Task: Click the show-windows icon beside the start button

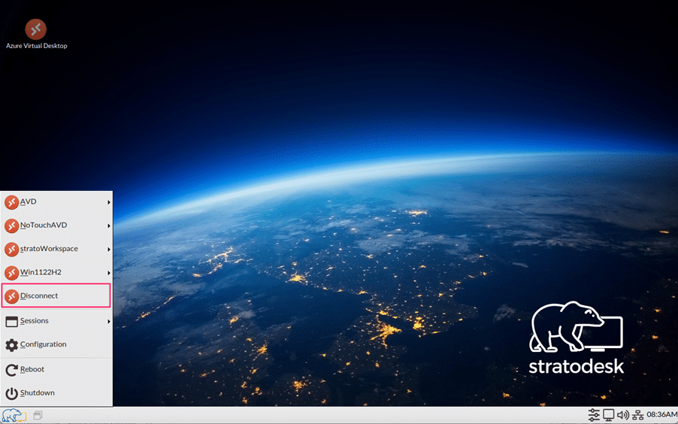Action: (38, 415)
